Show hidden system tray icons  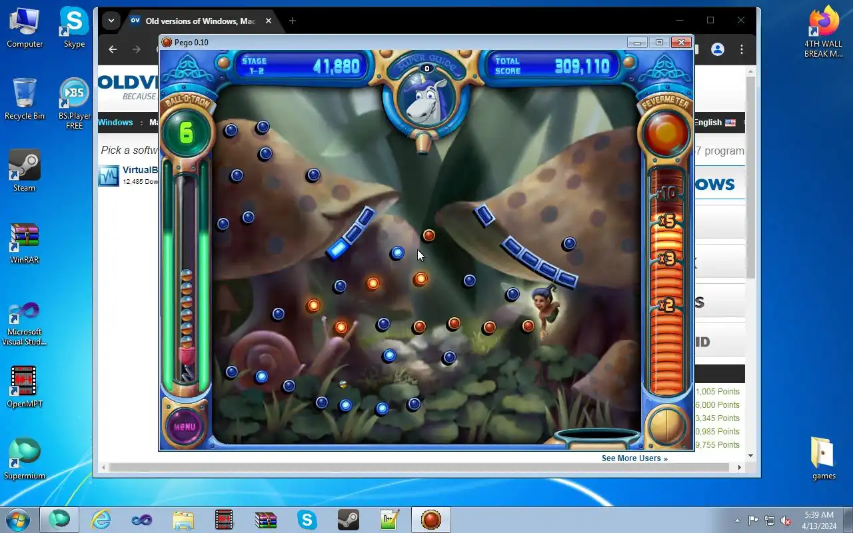(737, 520)
